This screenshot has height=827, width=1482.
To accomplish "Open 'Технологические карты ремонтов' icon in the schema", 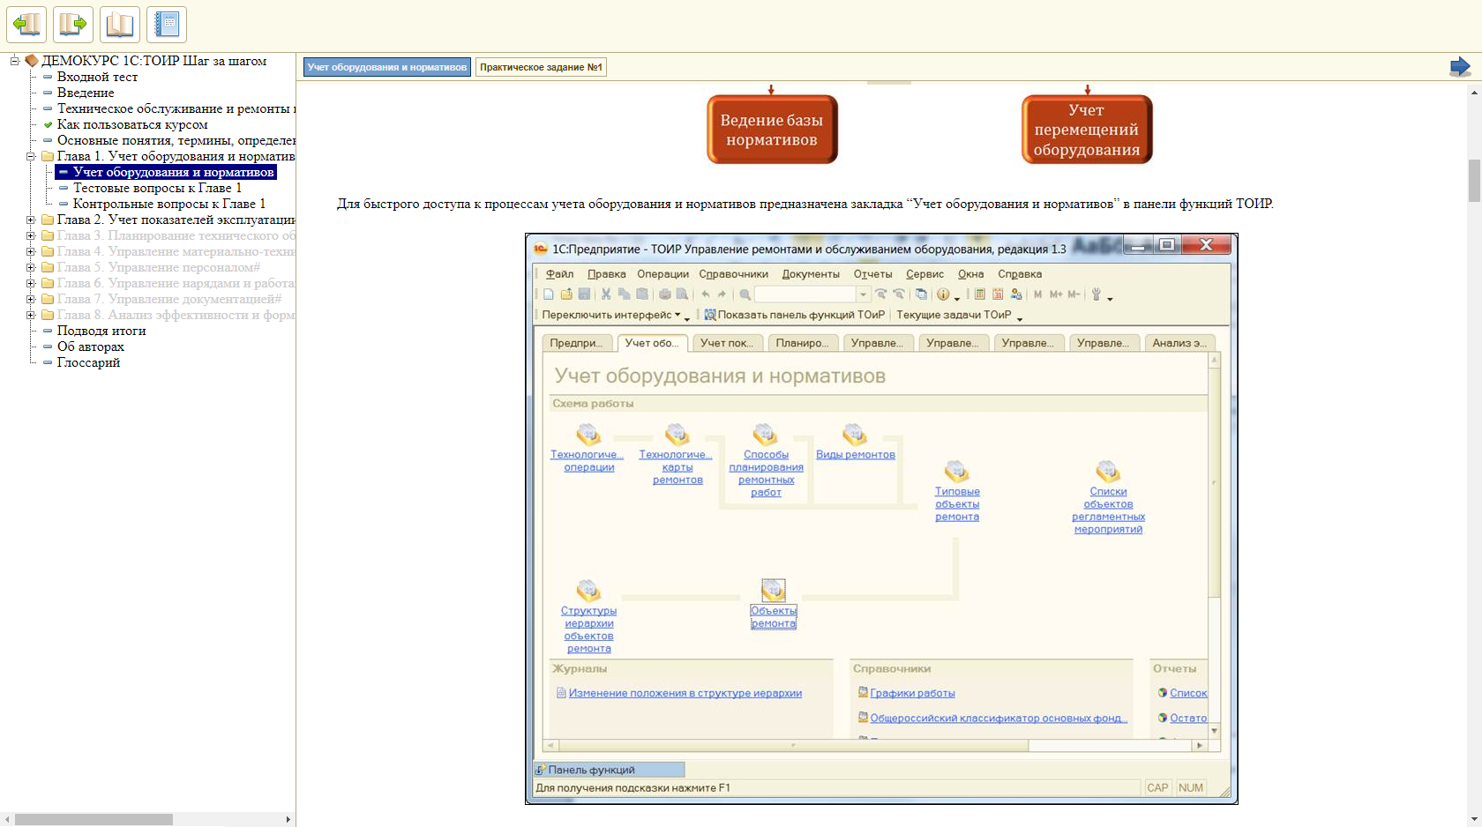I will pyautogui.click(x=677, y=435).
